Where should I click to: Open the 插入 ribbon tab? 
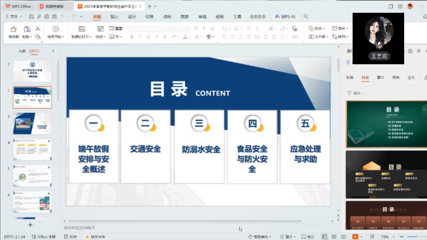[114, 17]
